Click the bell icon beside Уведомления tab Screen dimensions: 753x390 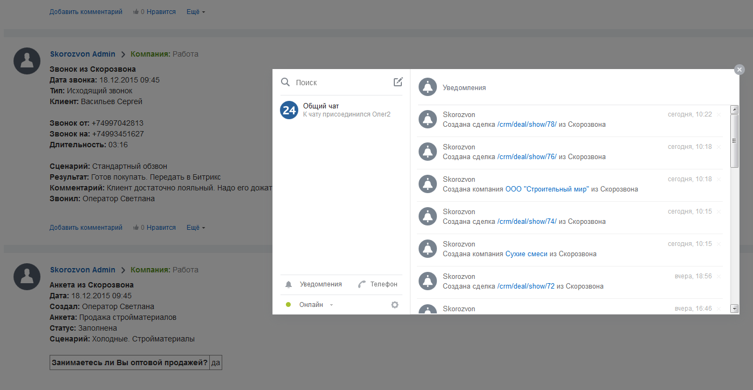coord(289,284)
